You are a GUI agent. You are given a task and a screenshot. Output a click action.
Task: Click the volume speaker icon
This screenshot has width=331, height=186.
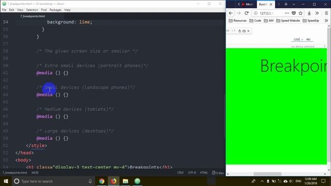coord(291,181)
